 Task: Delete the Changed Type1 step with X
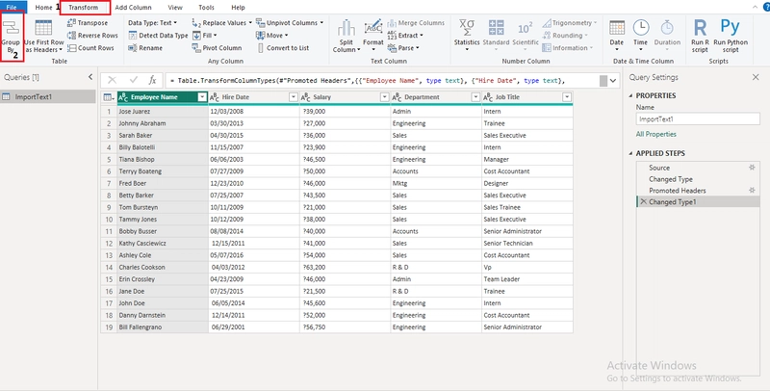643,202
